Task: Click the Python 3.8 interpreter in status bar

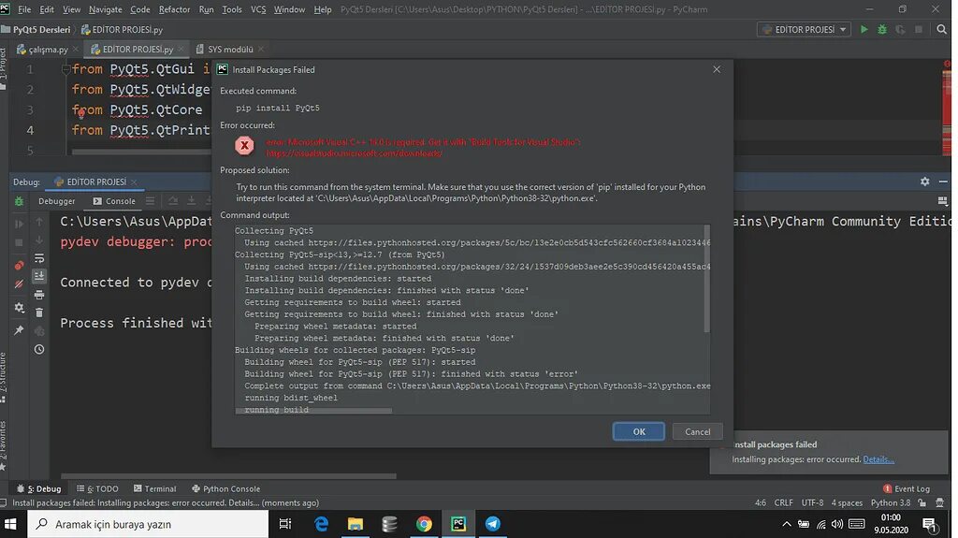Action: 891,502
